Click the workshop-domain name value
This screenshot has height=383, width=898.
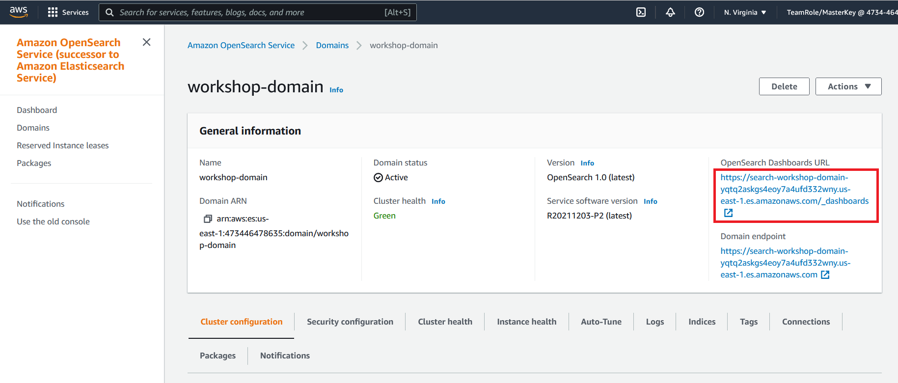click(233, 177)
